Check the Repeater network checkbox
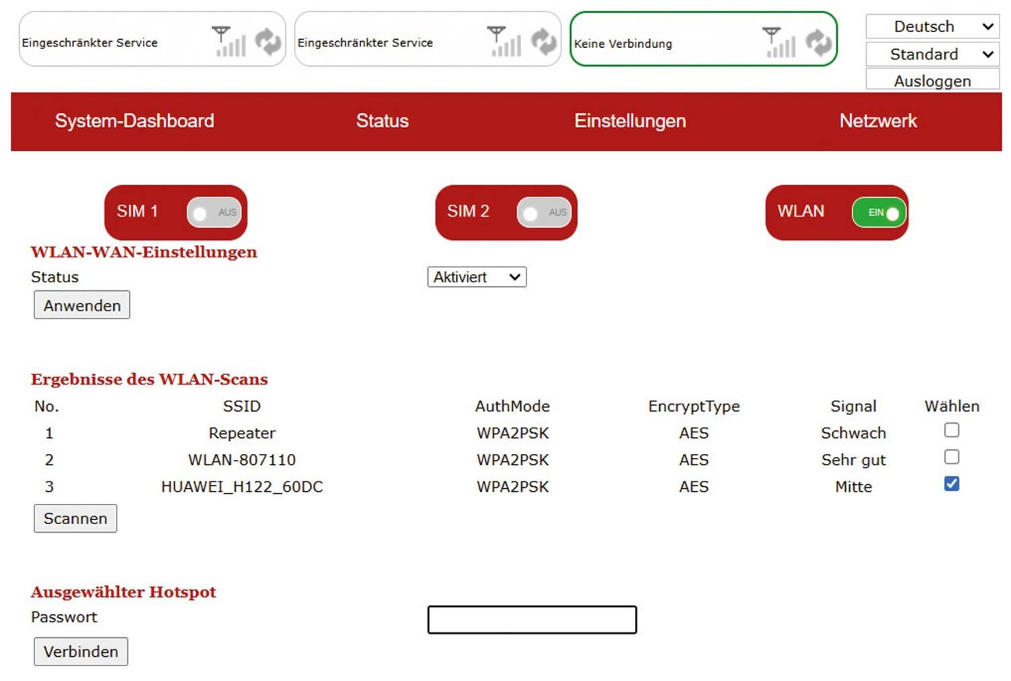Image resolution: width=1011 pixels, height=681 pixels. point(952,430)
